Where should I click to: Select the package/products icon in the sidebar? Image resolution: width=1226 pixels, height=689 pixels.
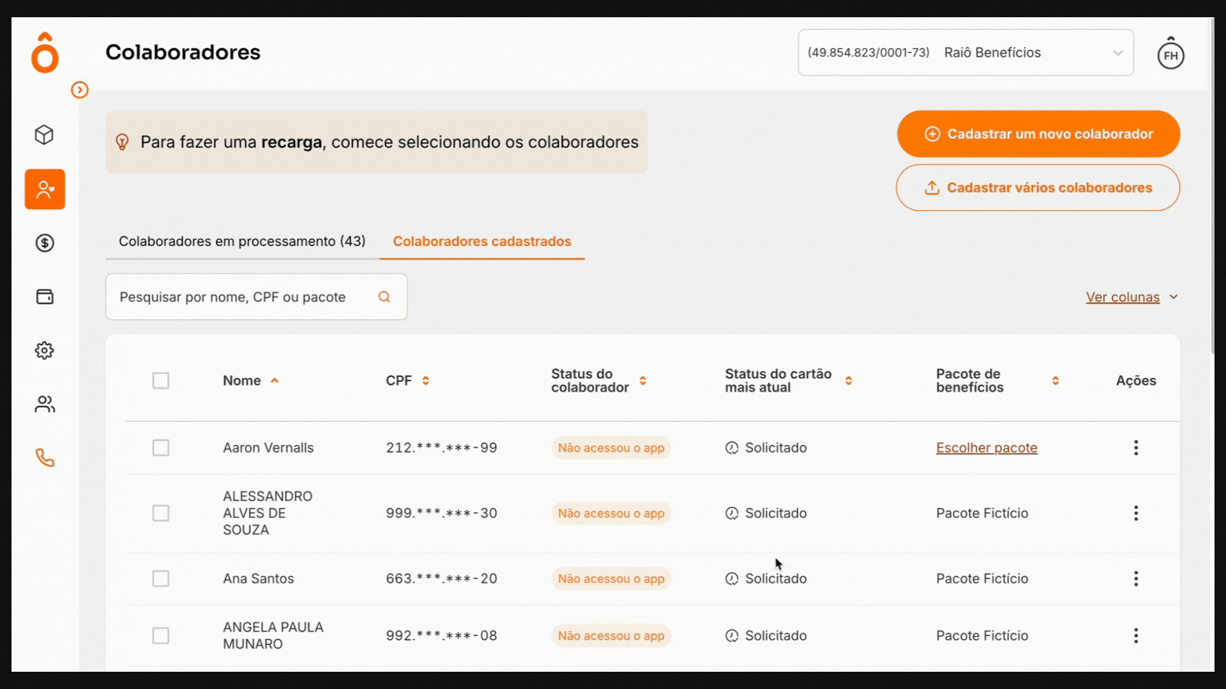(x=44, y=135)
